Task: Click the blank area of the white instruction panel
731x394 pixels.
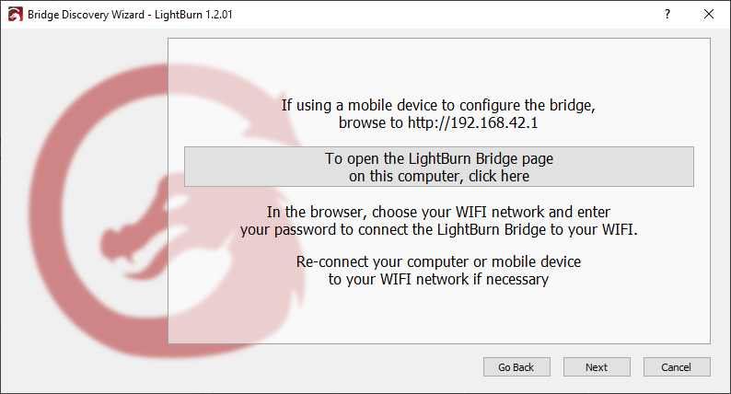Action: coord(438,318)
